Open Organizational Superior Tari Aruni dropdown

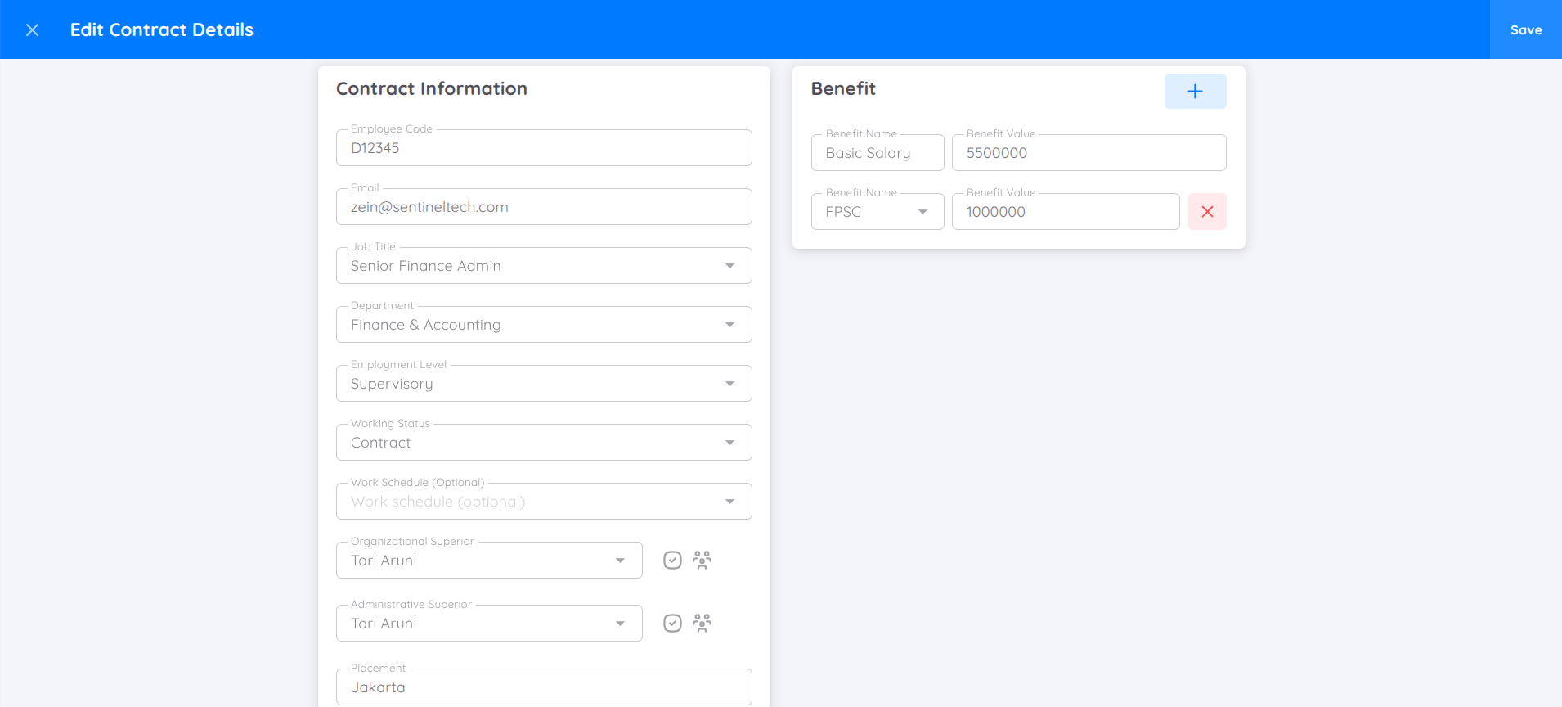620,561
